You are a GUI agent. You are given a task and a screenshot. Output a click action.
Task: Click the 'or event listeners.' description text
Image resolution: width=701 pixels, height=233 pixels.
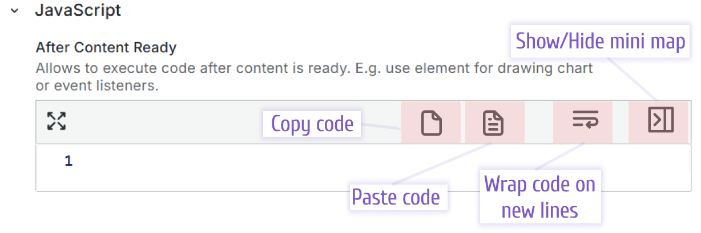[96, 87]
